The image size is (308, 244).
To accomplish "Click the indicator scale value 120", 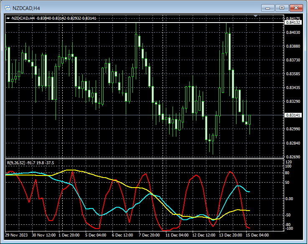I will coord(288,162).
